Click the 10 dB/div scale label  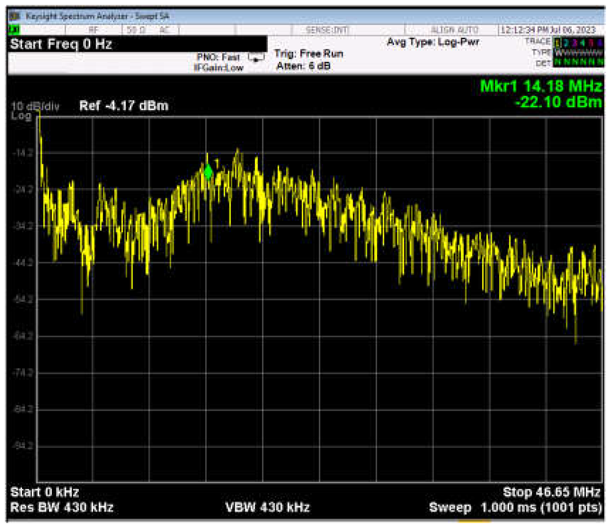tap(35, 106)
